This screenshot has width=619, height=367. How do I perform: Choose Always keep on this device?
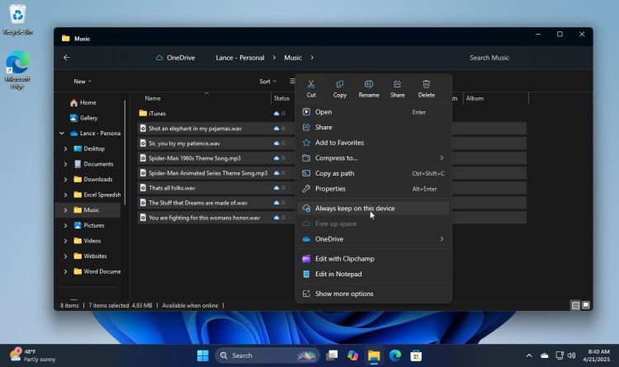355,209
